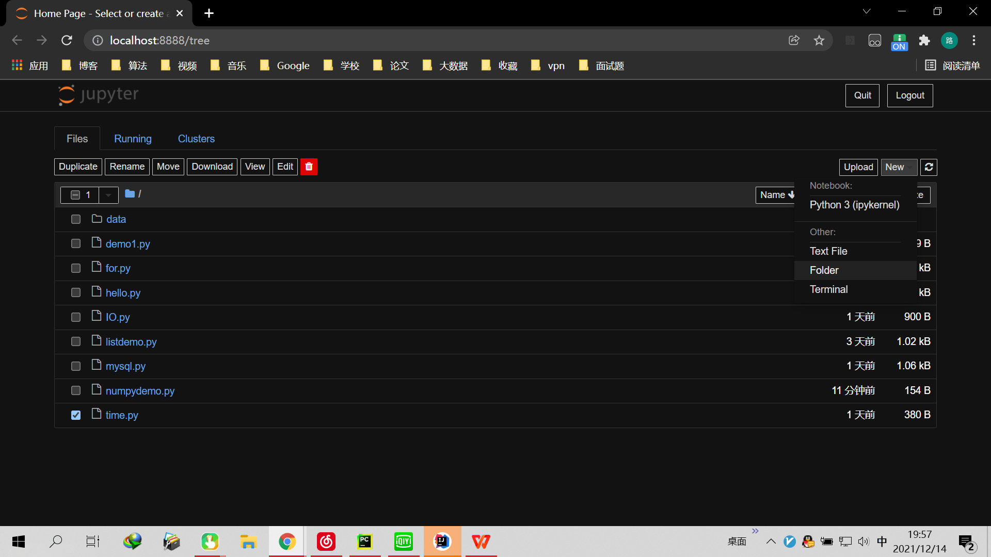
Task: Uncheck the time.py checkbox
Action: point(76,415)
